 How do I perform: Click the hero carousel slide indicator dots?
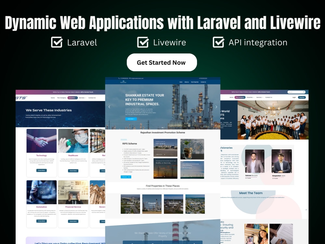[163, 128]
